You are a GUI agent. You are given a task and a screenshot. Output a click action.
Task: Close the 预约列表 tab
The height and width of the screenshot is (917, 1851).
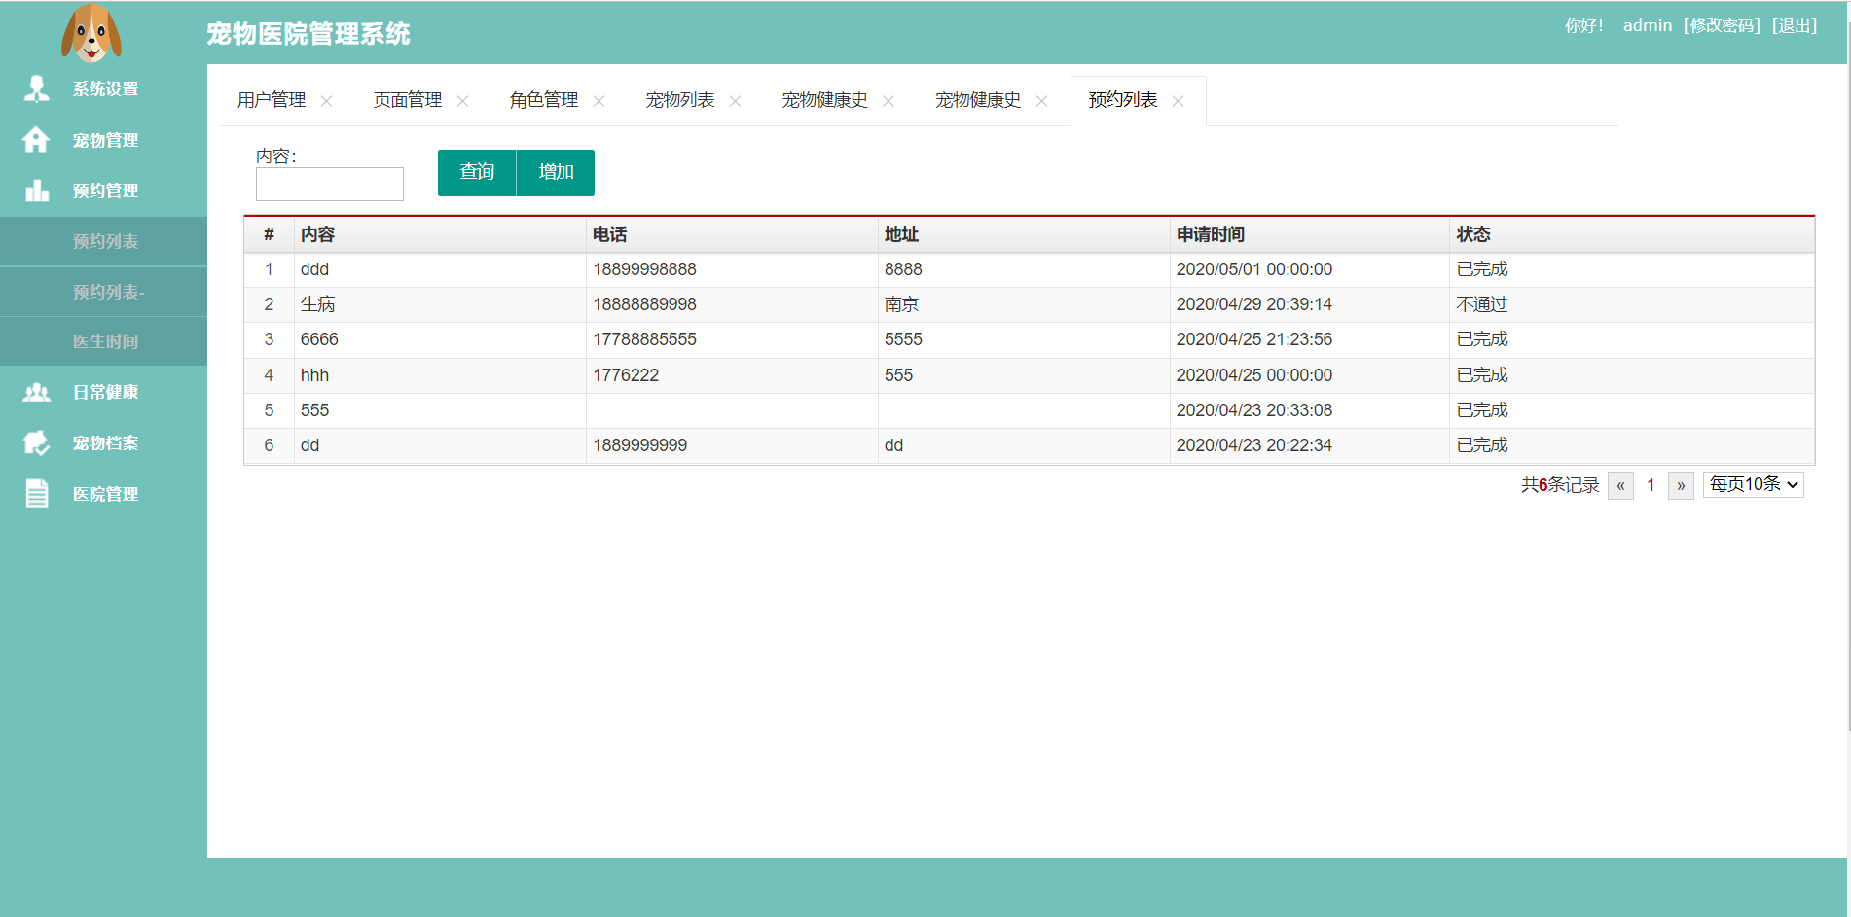click(1178, 101)
